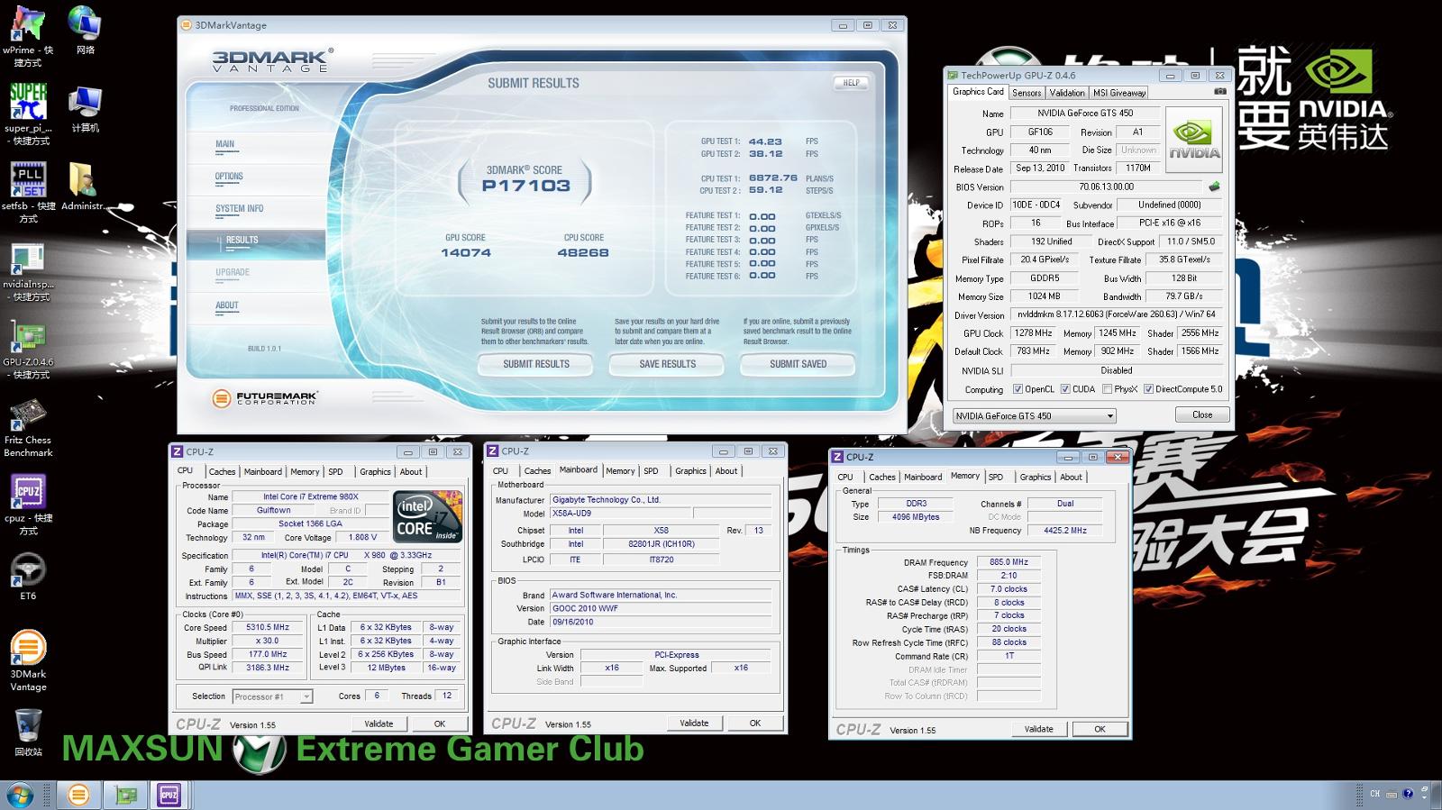Open Graphics tab in Mainboard CPU-Z window
Image resolution: width=1442 pixels, height=810 pixels.
(x=690, y=471)
